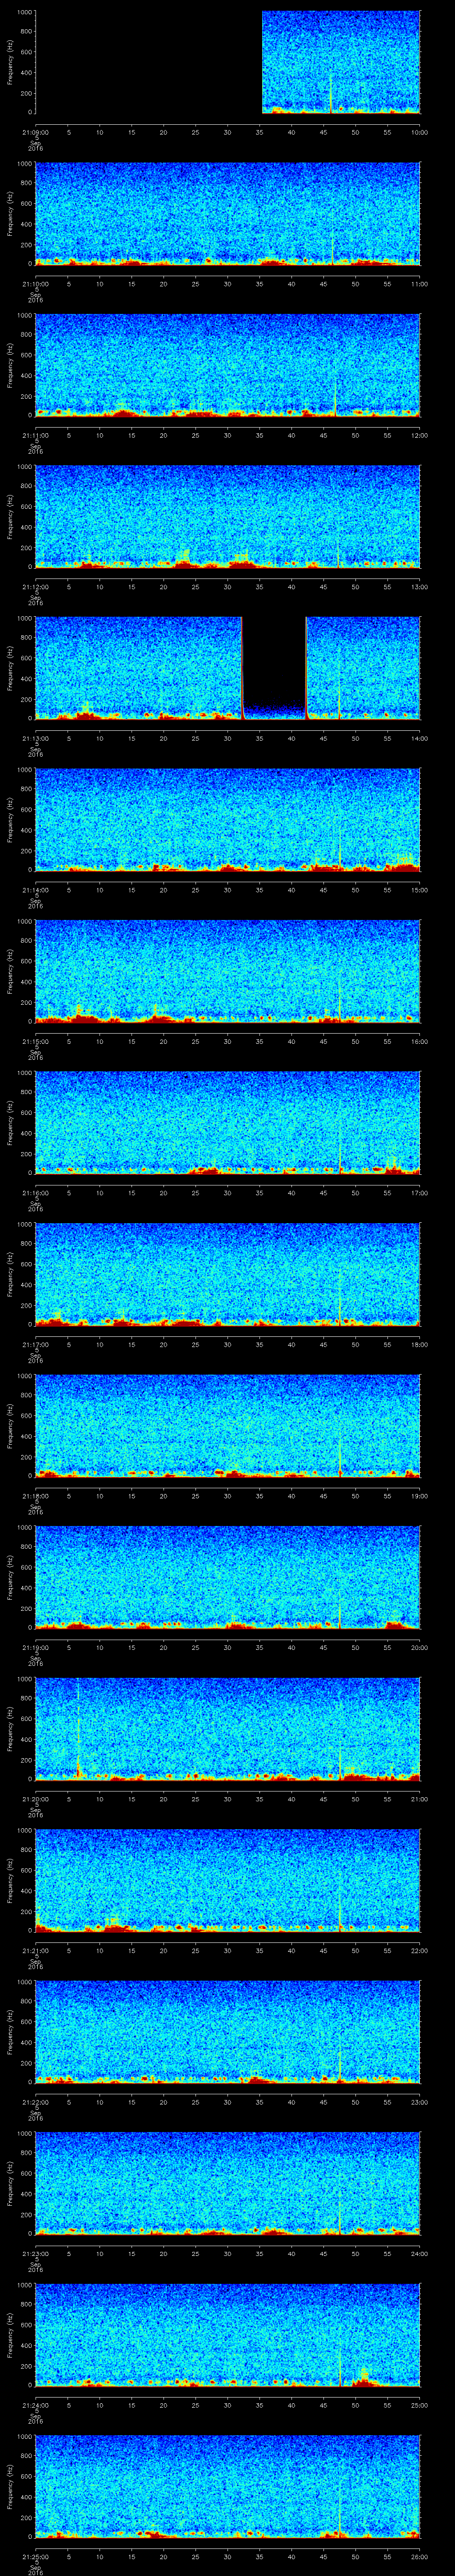Image resolution: width=455 pixels, height=2576 pixels.
Task: Click the 21:19:00 start time label
Action: point(35,1647)
